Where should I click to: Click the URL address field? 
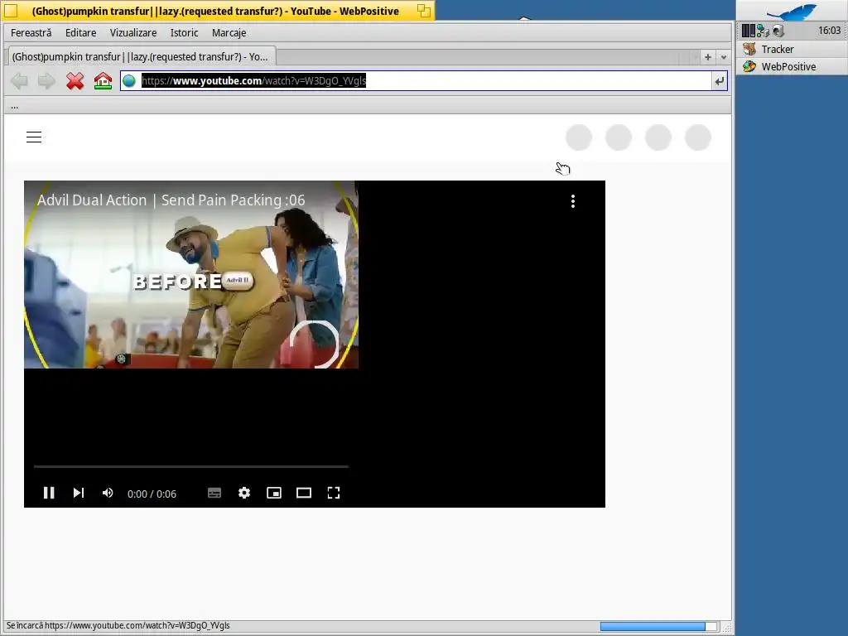click(425, 81)
